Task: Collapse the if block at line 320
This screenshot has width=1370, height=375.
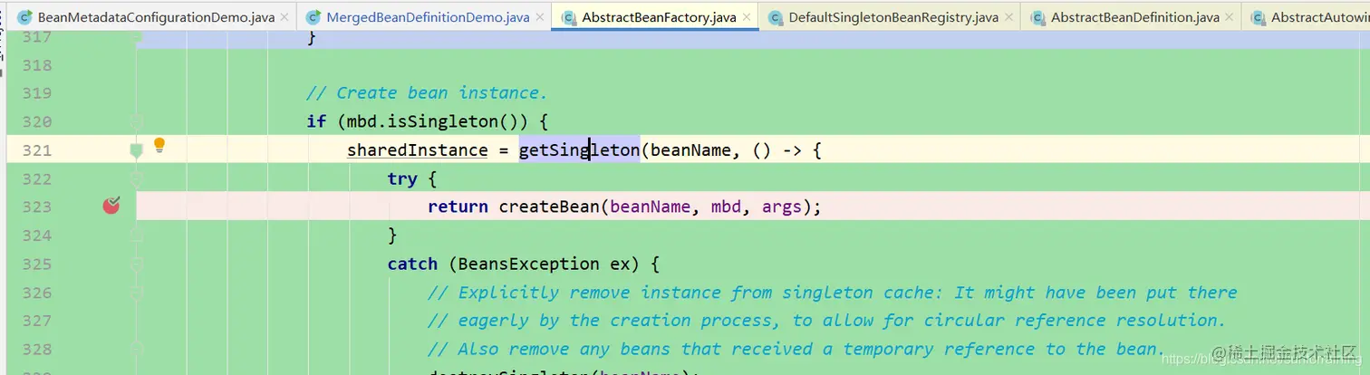Action: click(x=137, y=121)
